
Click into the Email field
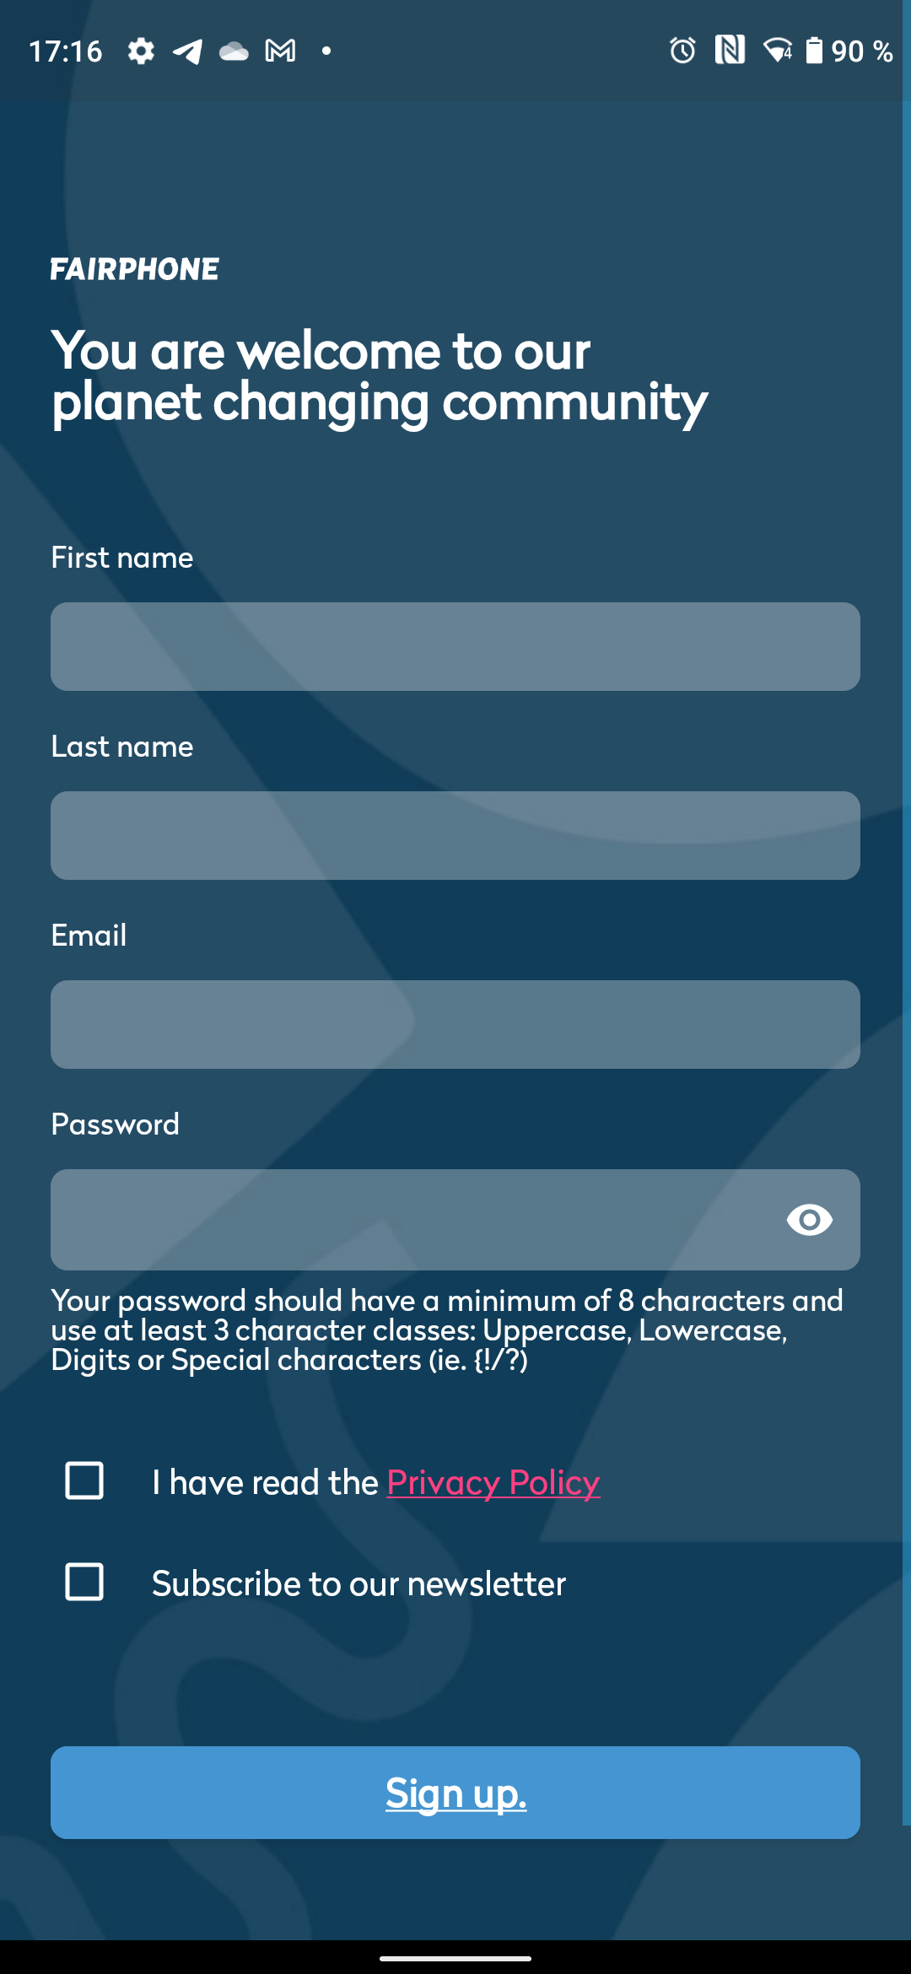[x=455, y=1025]
